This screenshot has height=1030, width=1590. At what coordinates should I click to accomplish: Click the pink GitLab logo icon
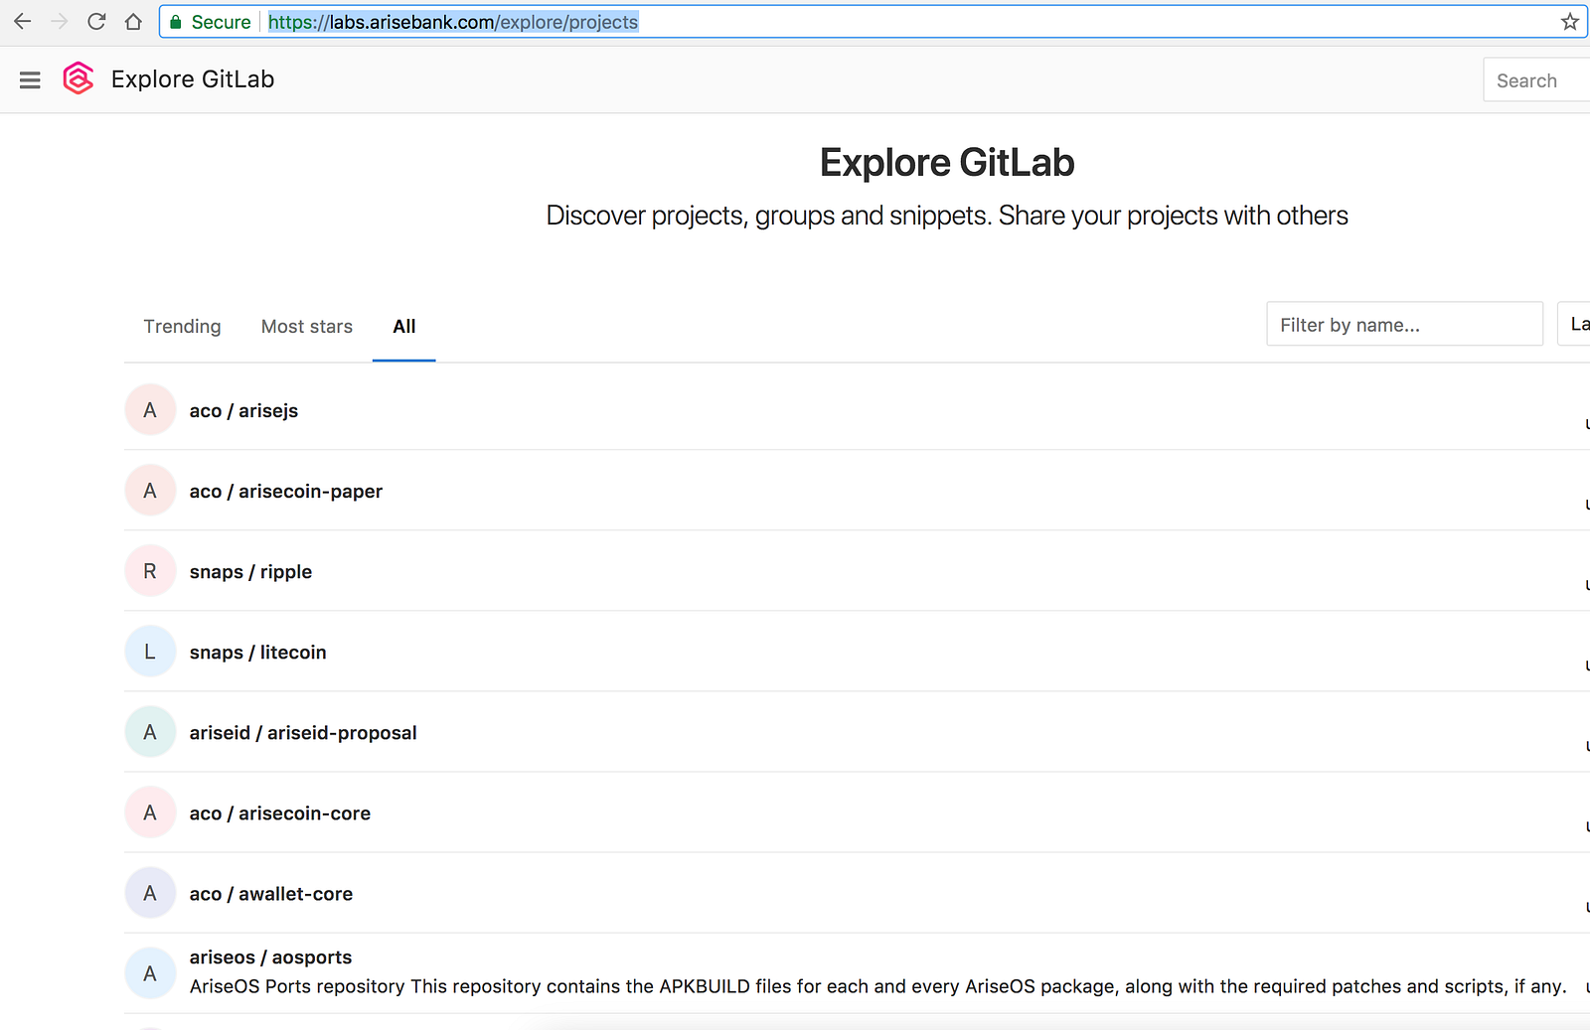(x=78, y=78)
